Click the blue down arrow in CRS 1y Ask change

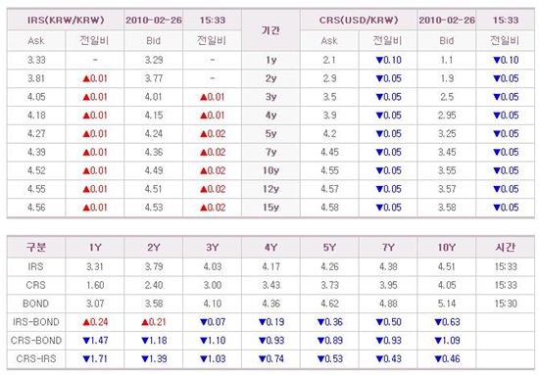click(x=379, y=61)
